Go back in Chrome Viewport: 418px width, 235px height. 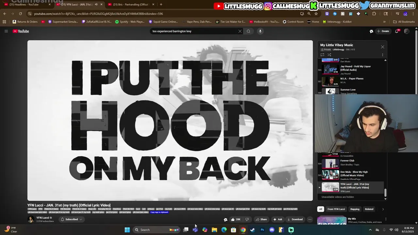[5, 14]
